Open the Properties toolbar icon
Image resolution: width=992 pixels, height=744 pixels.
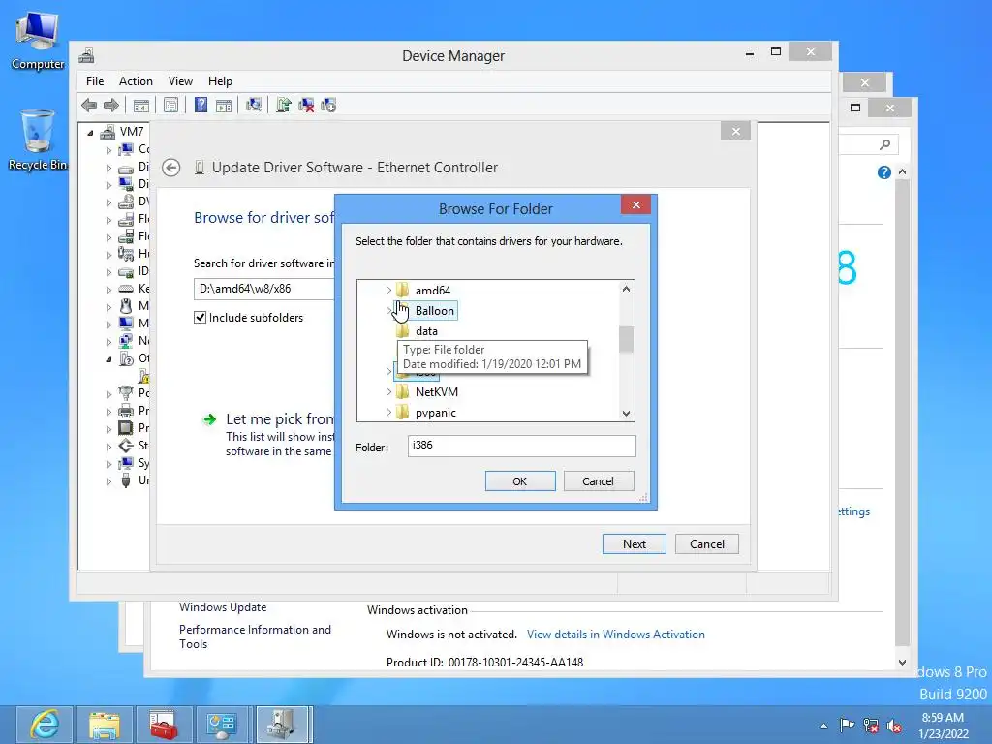pos(170,105)
